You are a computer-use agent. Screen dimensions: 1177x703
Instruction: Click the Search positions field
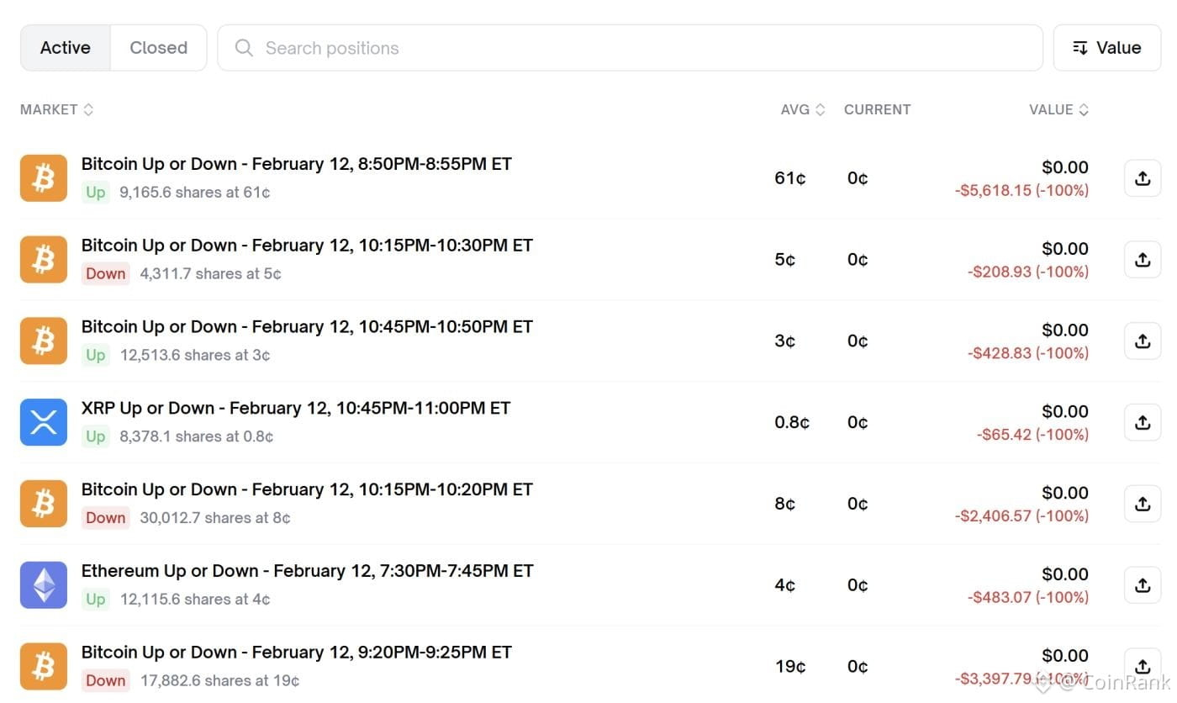639,48
